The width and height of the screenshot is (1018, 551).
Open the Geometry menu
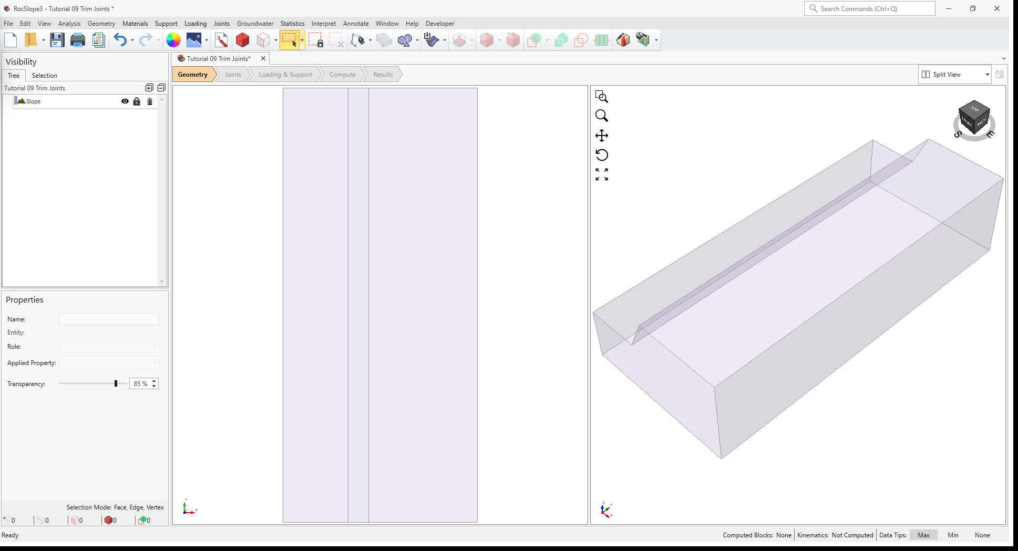click(x=101, y=24)
